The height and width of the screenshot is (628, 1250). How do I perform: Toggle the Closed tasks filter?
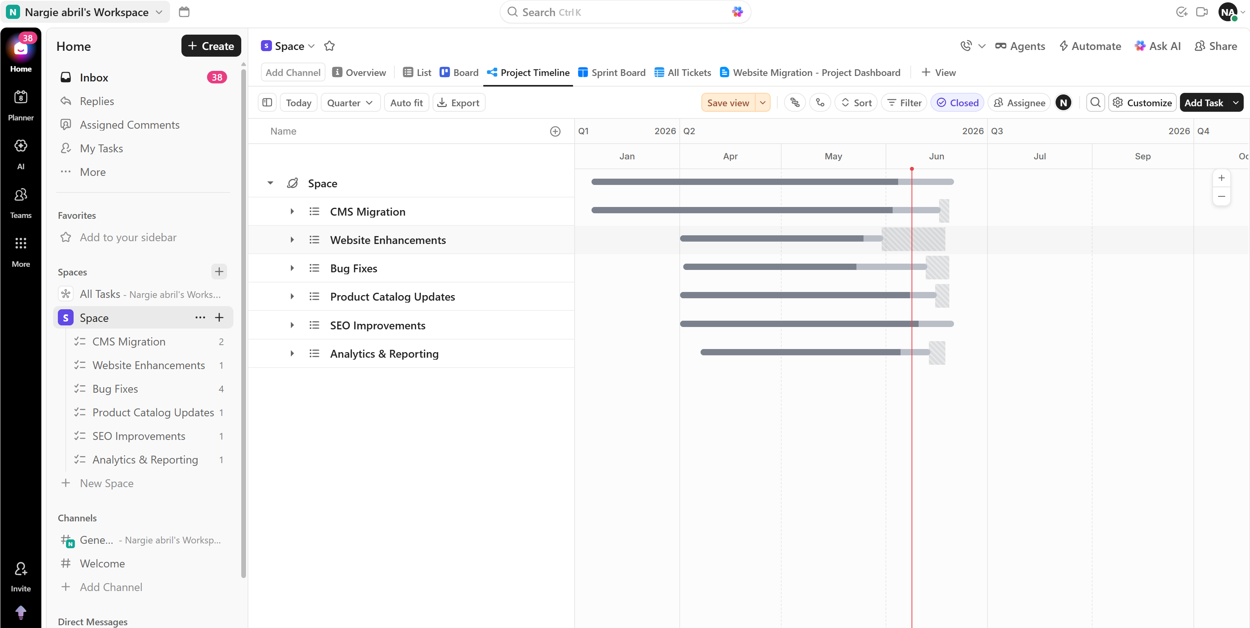[x=957, y=102]
